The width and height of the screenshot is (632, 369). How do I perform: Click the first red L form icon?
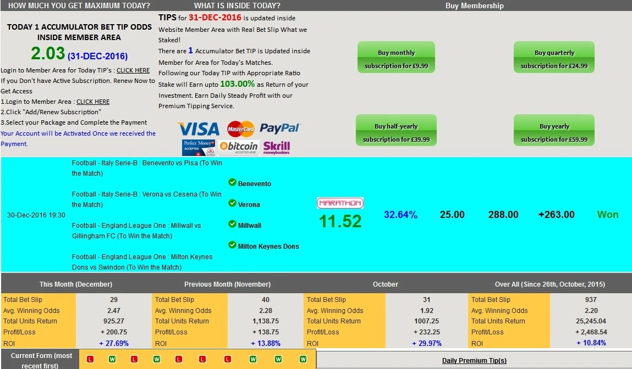pos(91,359)
